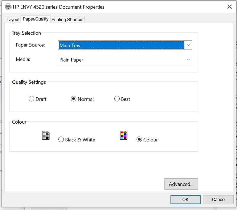
Task: Click the Colour group title
Action: (19, 122)
